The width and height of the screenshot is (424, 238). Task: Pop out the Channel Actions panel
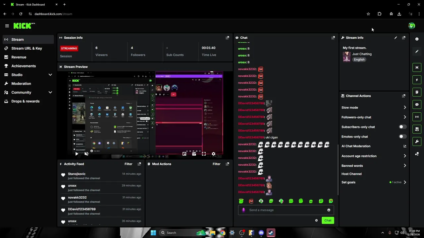coord(403,96)
